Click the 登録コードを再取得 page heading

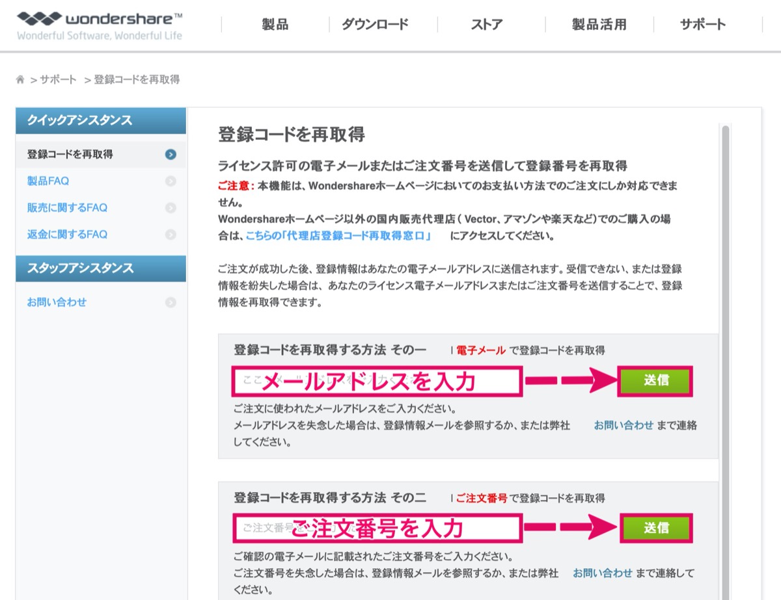(x=292, y=135)
